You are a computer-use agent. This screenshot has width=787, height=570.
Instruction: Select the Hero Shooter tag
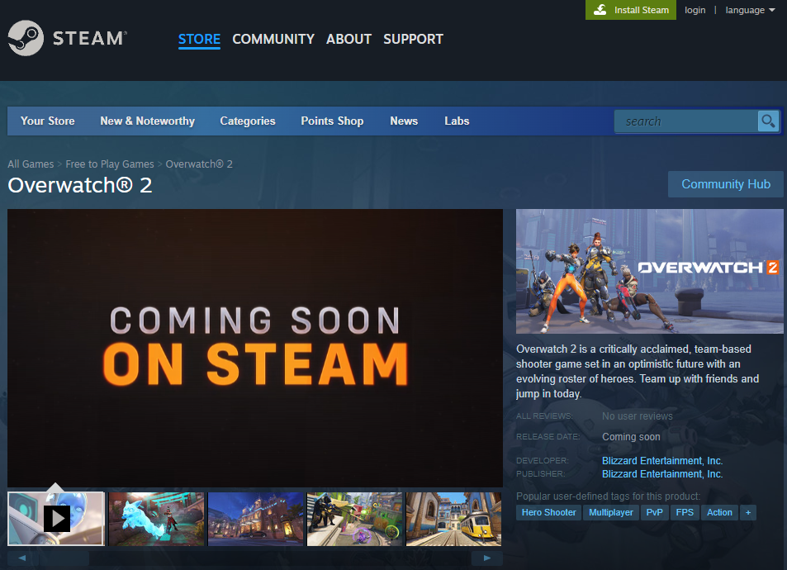click(x=548, y=512)
